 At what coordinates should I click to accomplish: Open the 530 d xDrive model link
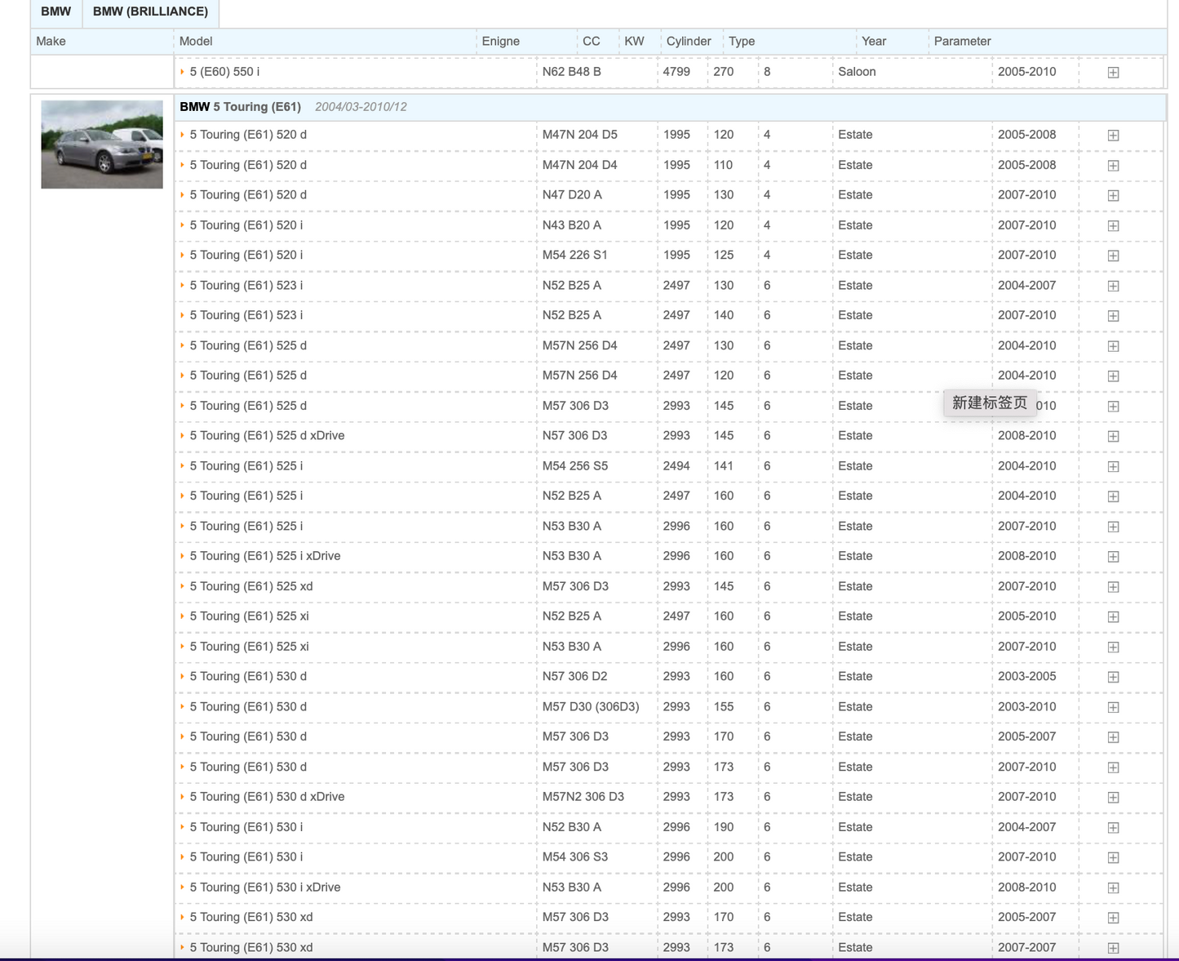(267, 797)
